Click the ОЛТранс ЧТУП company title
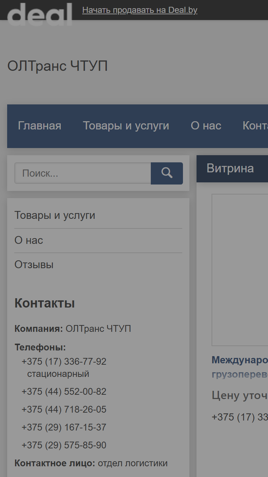 [x=58, y=66]
